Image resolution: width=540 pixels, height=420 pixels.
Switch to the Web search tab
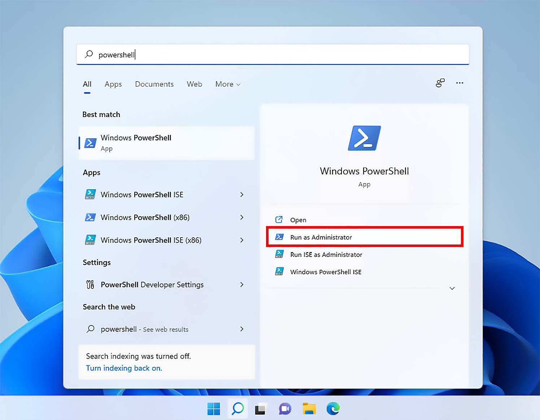coord(194,84)
